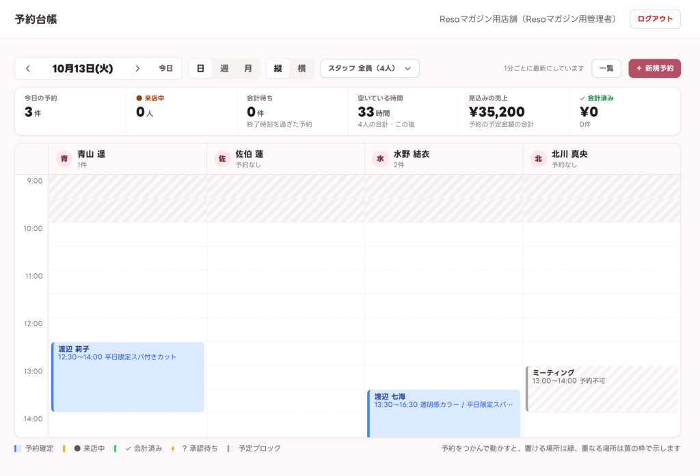The image size is (700, 476).
Task: Click the 予約確定 legend color swatch
Action: pos(18,448)
